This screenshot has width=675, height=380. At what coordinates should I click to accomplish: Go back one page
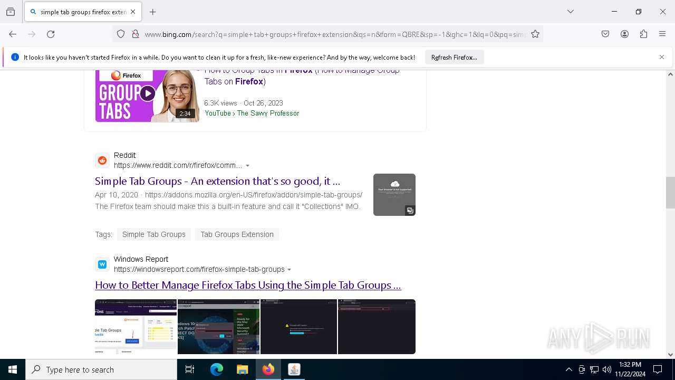pyautogui.click(x=13, y=34)
